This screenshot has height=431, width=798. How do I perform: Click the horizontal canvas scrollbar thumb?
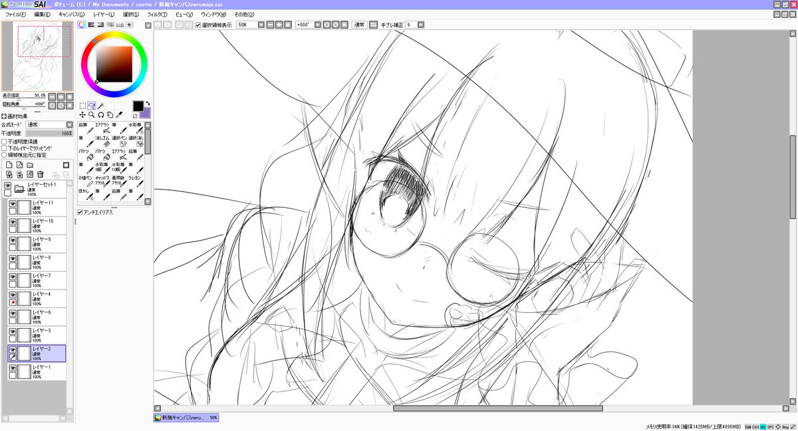[497, 408]
